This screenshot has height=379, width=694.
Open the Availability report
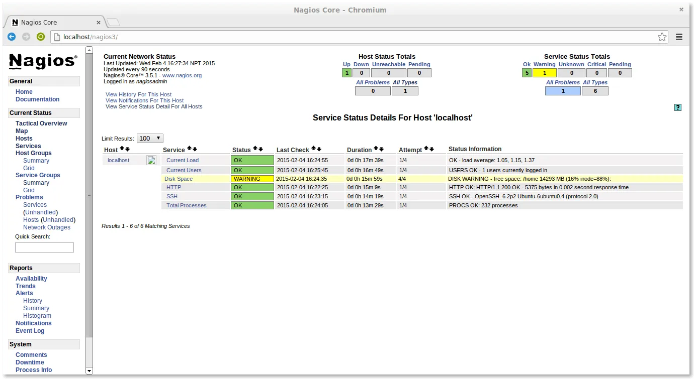[x=31, y=278]
